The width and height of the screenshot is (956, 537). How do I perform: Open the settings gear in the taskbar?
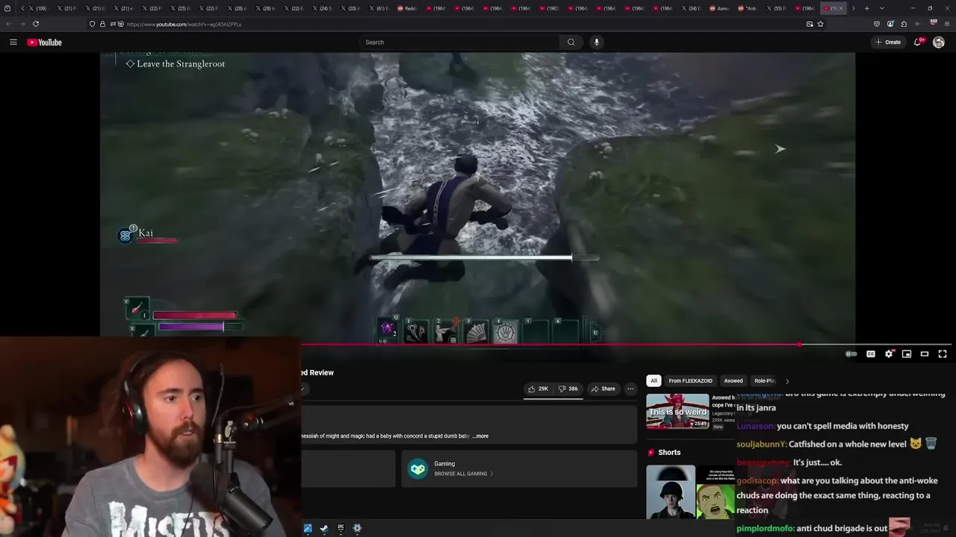click(x=357, y=528)
